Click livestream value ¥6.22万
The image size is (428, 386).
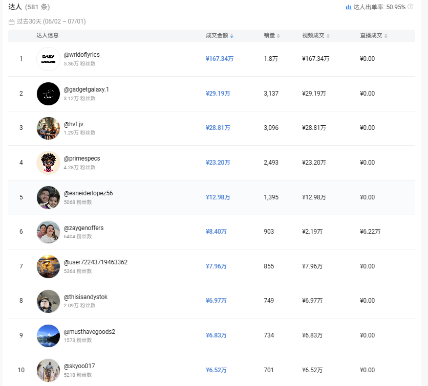point(370,232)
